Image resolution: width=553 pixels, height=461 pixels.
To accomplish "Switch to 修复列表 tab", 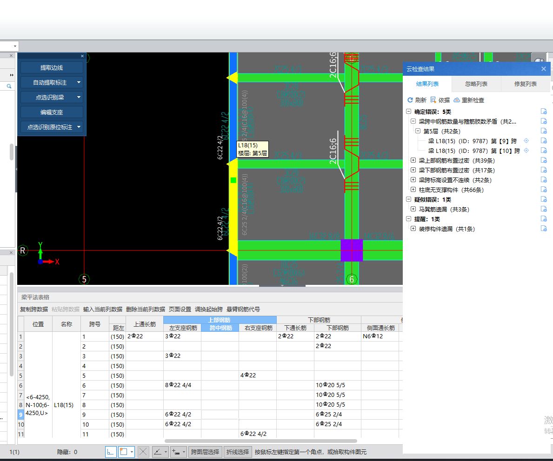I will point(526,84).
